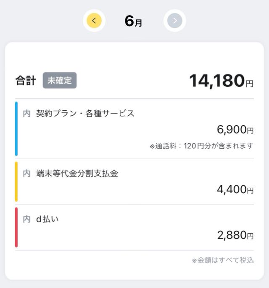The image size is (269, 288).
Task: Open 契約プラン・各種サービス breakdown row
Action: coord(134,129)
